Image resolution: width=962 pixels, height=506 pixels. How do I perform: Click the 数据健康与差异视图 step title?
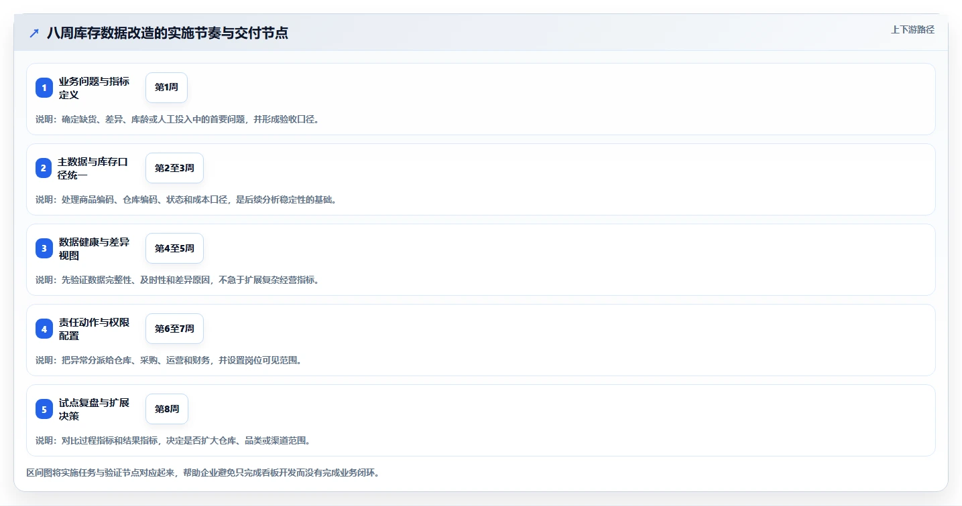[x=94, y=248]
